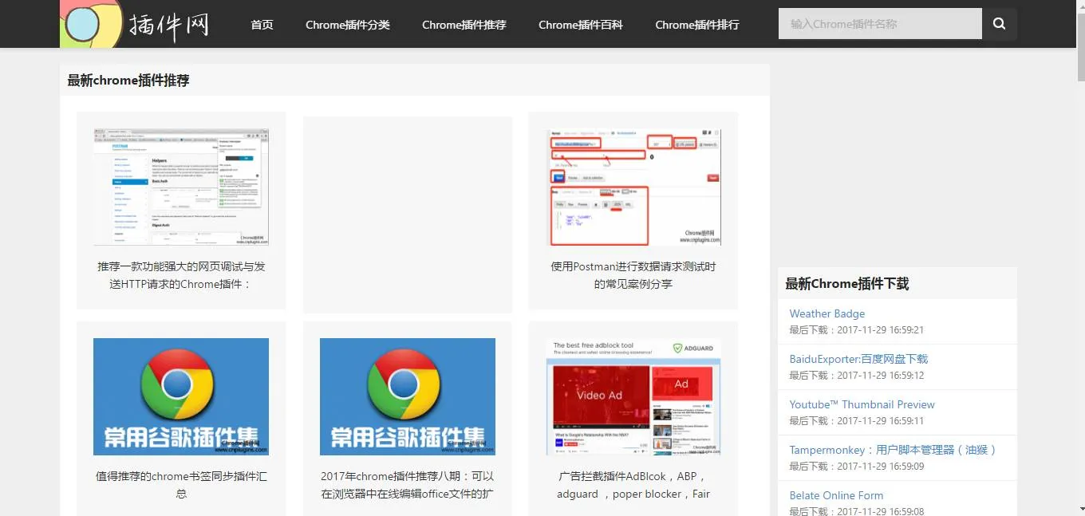The image size is (1085, 516).
Task: Click the 插件网 site logo
Action: tap(136, 24)
